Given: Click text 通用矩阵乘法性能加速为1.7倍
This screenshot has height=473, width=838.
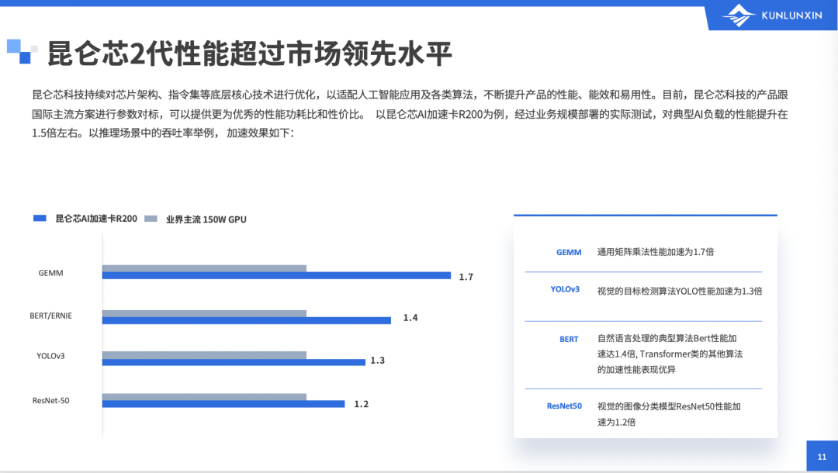Looking at the screenshot, I should coord(655,252).
